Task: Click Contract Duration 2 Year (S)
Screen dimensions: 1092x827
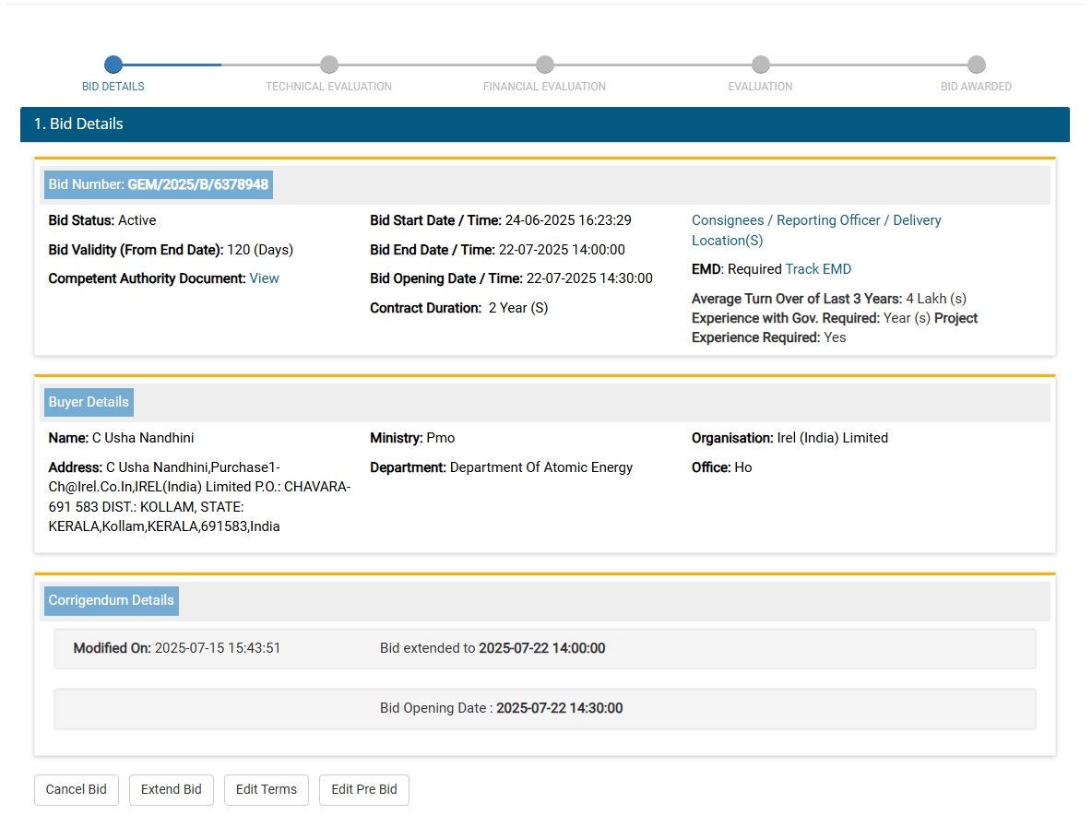Action: [459, 308]
